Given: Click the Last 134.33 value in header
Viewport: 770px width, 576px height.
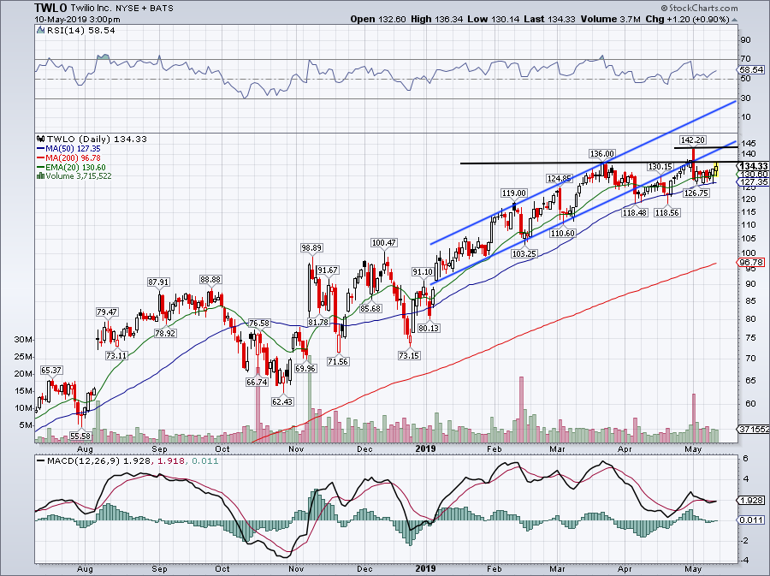Looking at the screenshot, I should click(x=549, y=19).
